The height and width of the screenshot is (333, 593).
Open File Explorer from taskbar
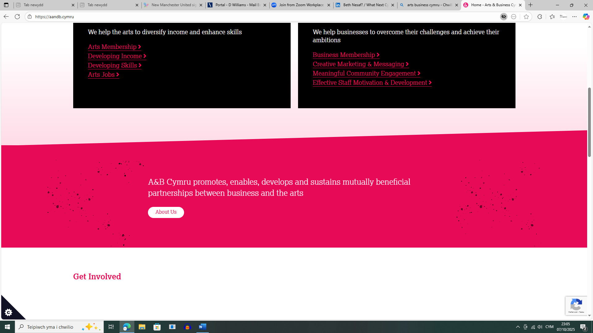pyautogui.click(x=142, y=327)
